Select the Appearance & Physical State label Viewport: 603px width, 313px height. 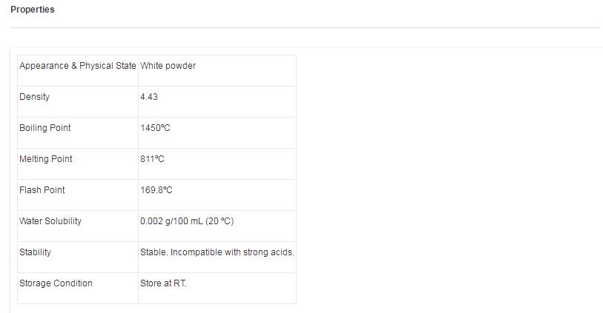[x=77, y=66]
